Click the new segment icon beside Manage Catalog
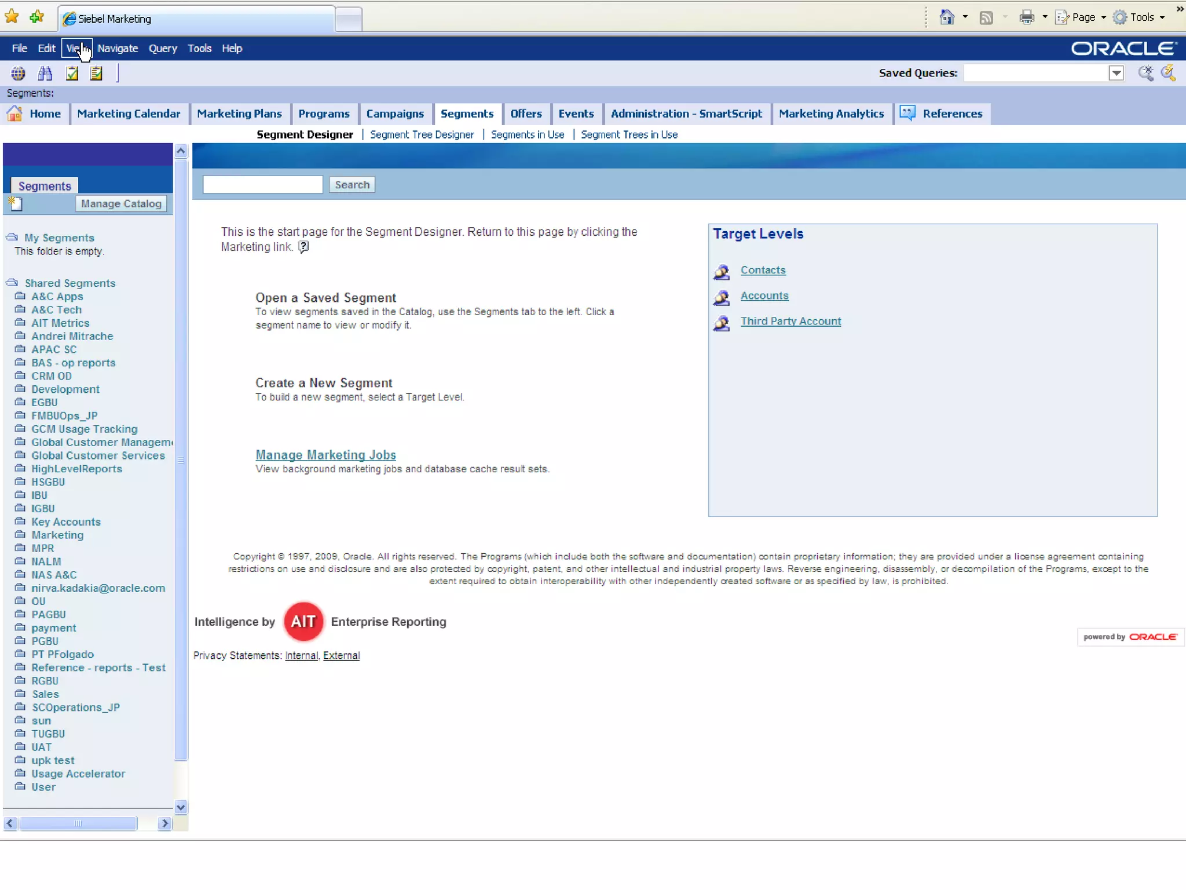Viewport: 1186px width, 890px height. [x=16, y=203]
